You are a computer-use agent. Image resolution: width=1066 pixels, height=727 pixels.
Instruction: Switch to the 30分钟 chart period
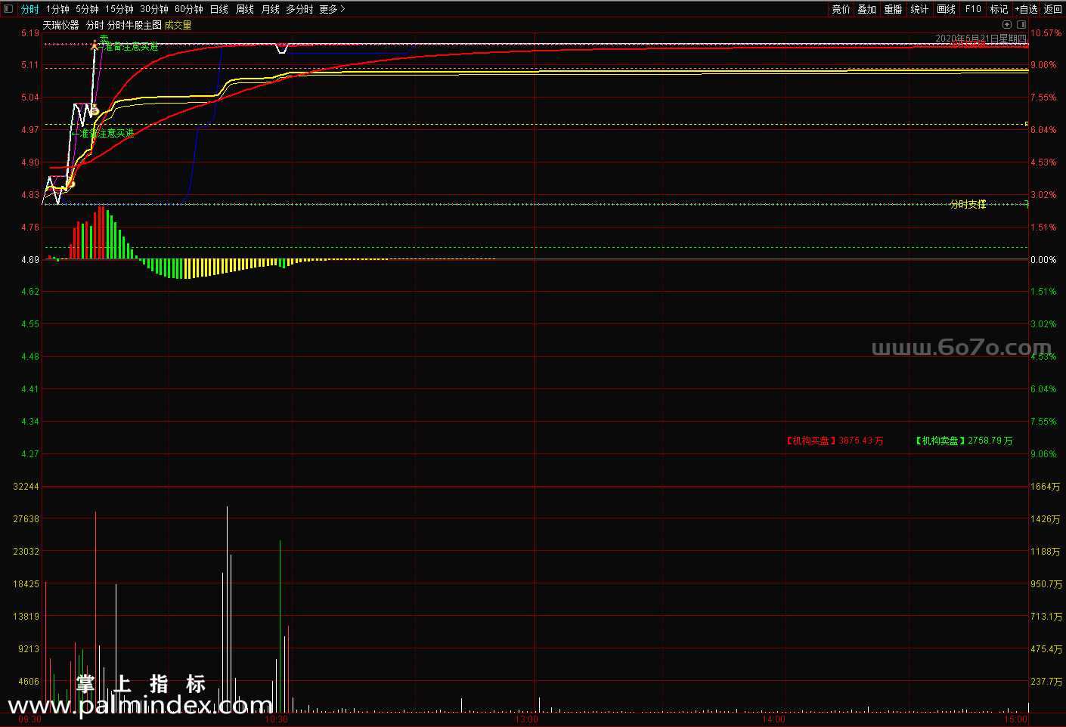(x=154, y=9)
